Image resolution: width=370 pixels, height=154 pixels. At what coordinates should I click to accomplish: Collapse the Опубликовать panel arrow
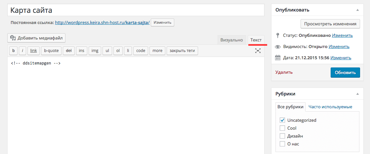[357, 10]
